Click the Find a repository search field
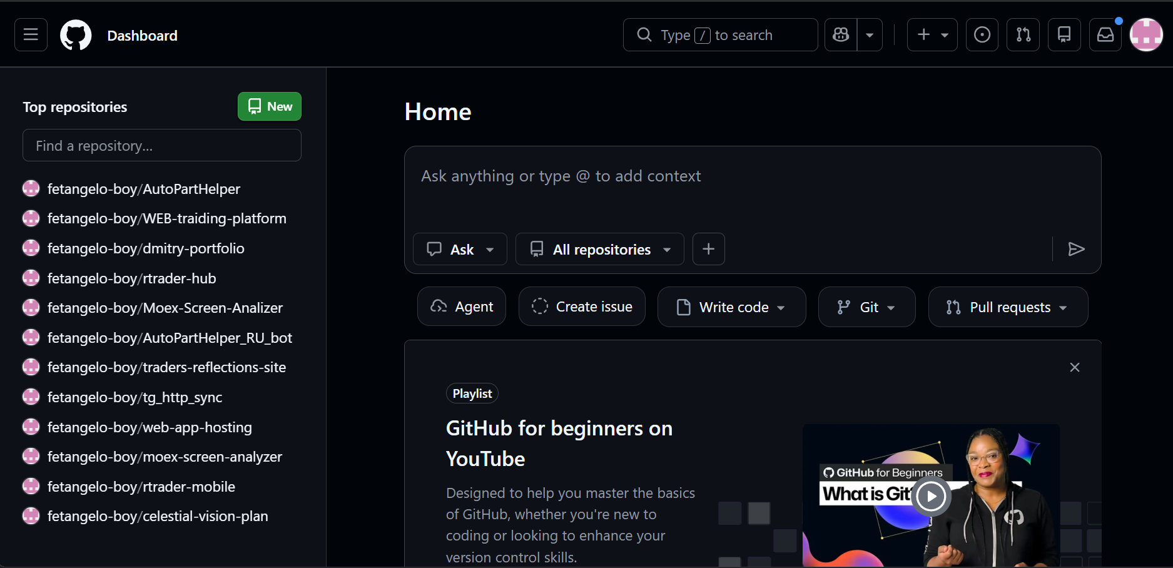Viewport: 1173px width, 568px height. tap(162, 145)
